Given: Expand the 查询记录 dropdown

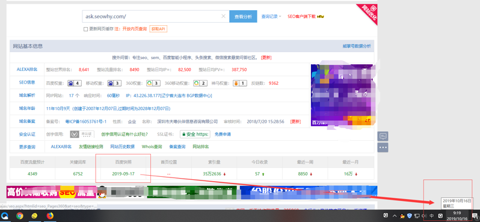Looking at the screenshot, I should pos(271,16).
